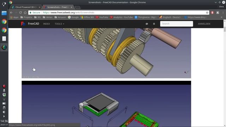Click the speech bubble discussion icon

pyautogui.click(x=147, y=24)
